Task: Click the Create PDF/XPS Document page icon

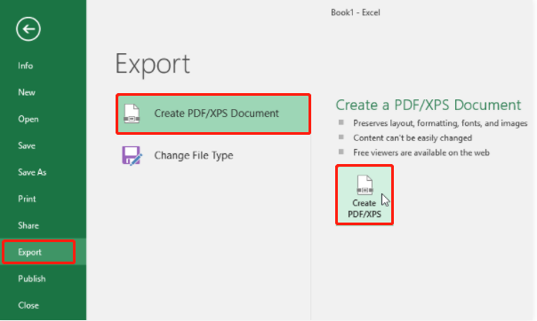Action: click(x=132, y=114)
